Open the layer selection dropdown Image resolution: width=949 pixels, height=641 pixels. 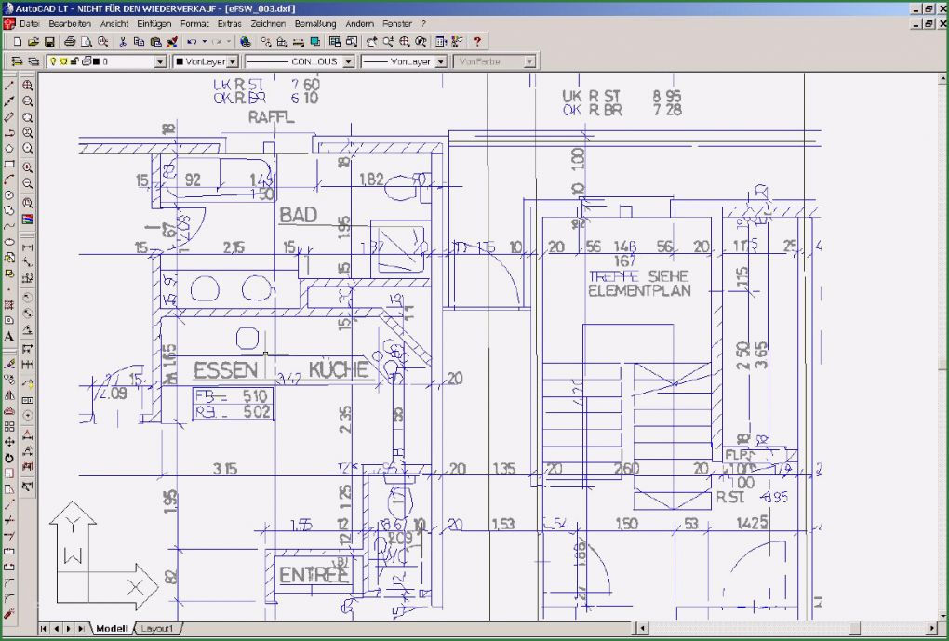pos(159,60)
